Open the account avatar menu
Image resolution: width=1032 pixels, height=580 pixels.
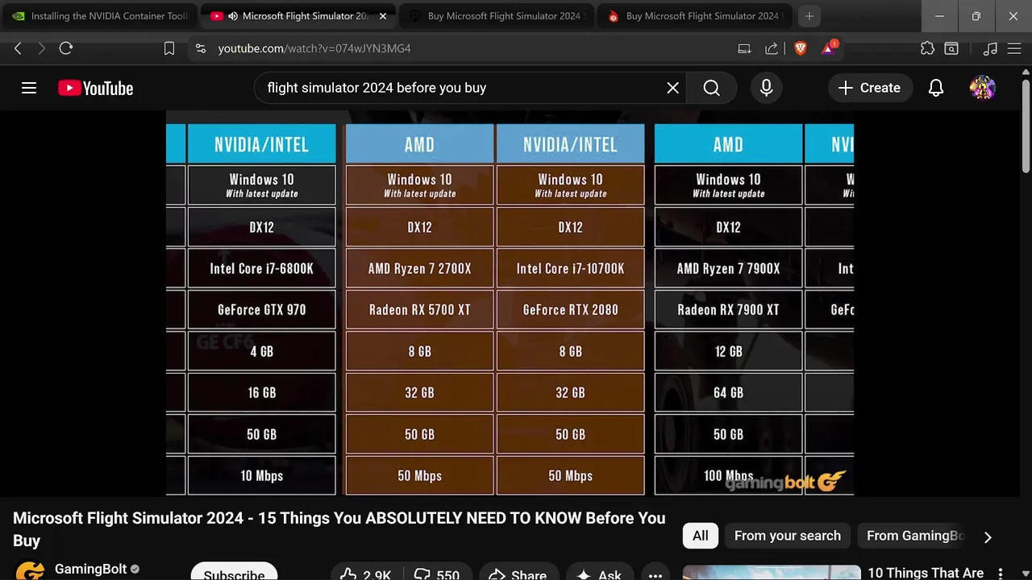(982, 88)
